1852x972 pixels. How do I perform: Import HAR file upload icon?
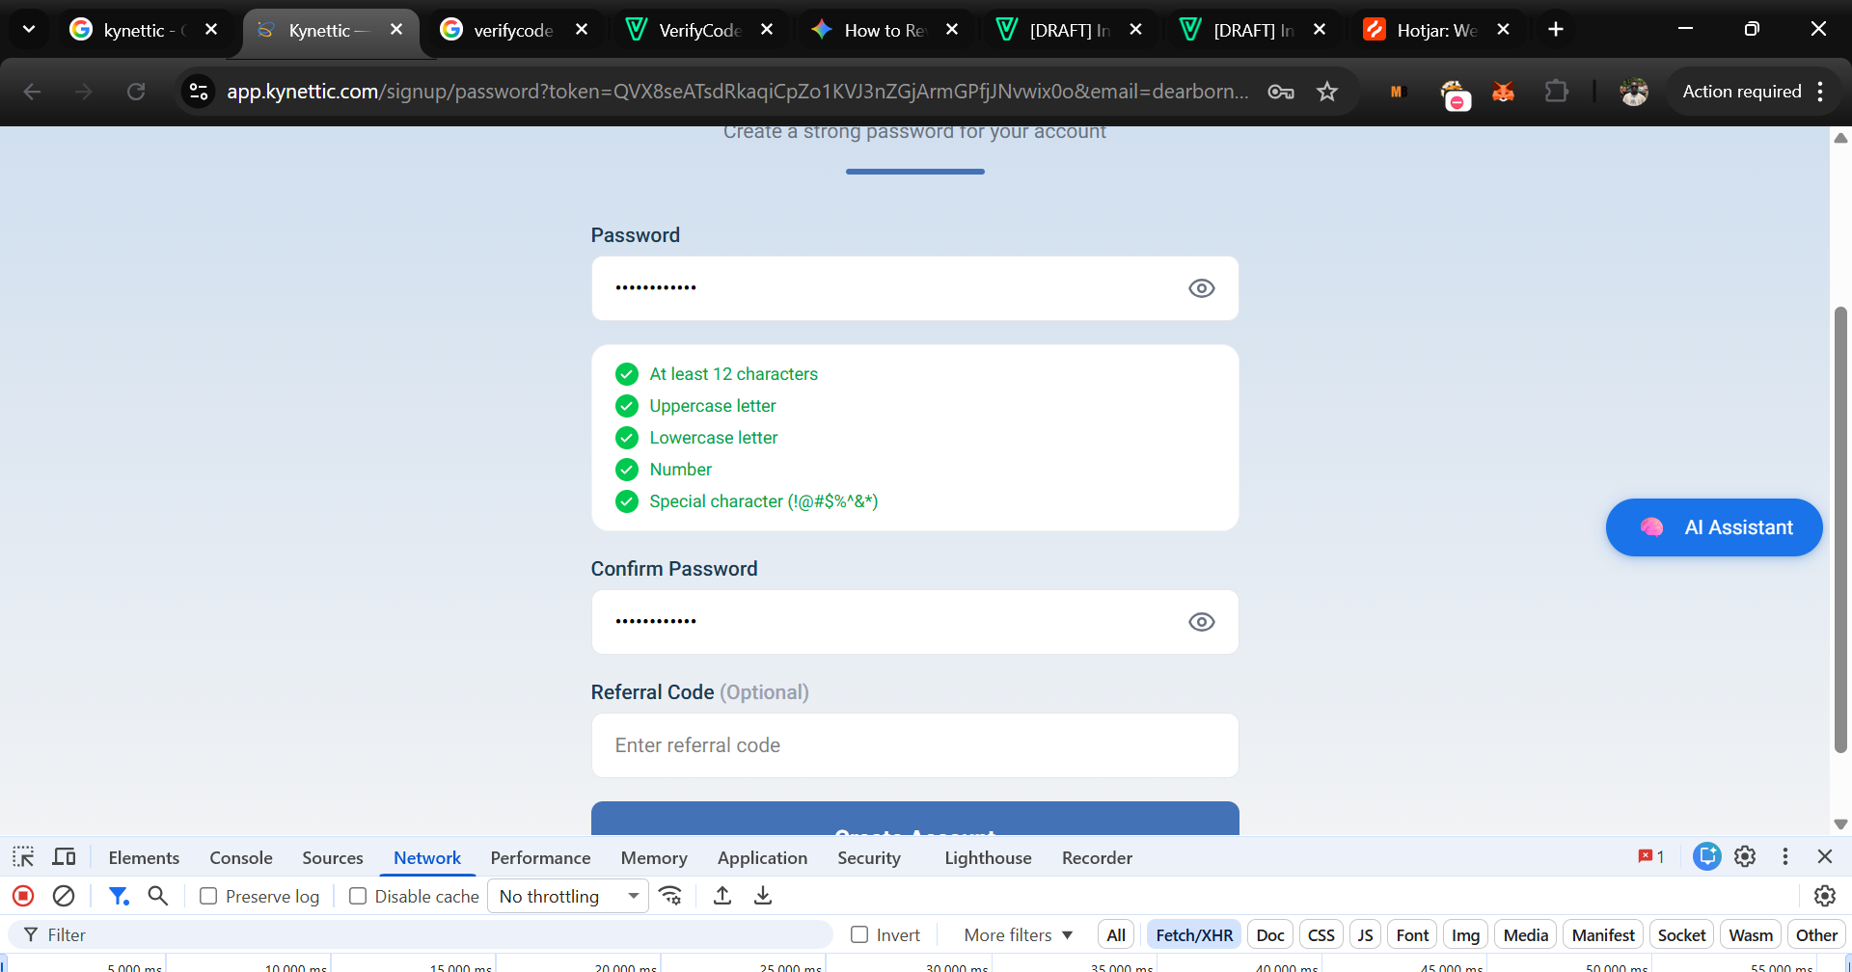[722, 896]
